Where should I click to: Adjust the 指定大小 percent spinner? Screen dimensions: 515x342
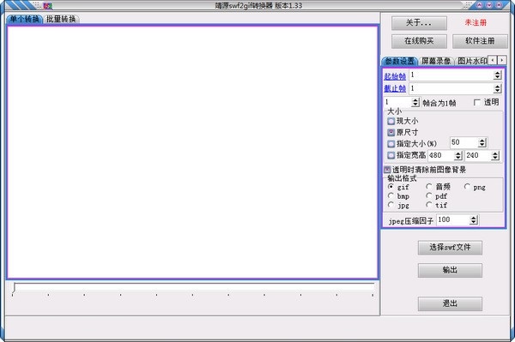[482, 142]
